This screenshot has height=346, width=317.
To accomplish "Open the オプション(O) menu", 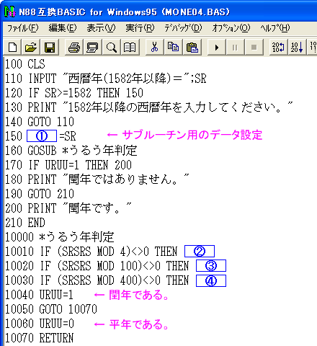I will 231,28.
